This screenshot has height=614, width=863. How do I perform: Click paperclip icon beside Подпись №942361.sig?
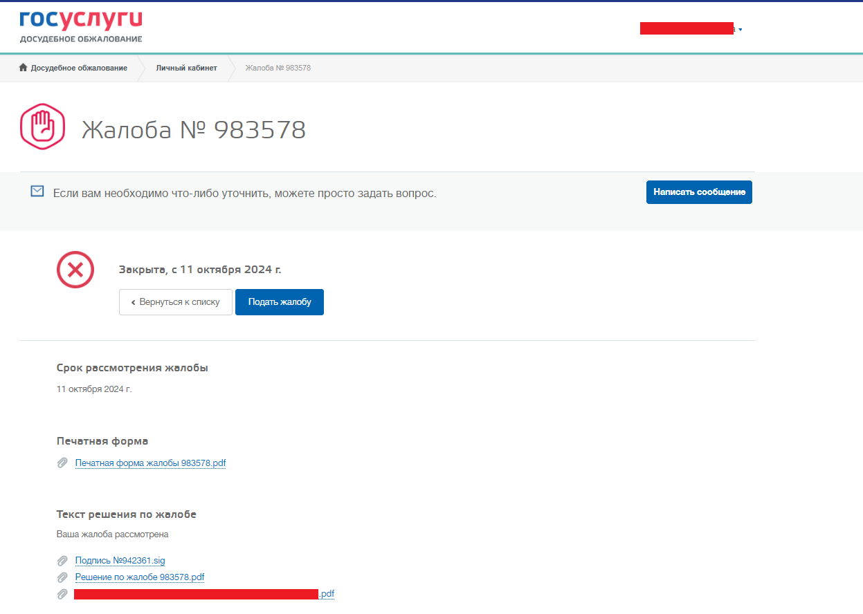click(62, 561)
